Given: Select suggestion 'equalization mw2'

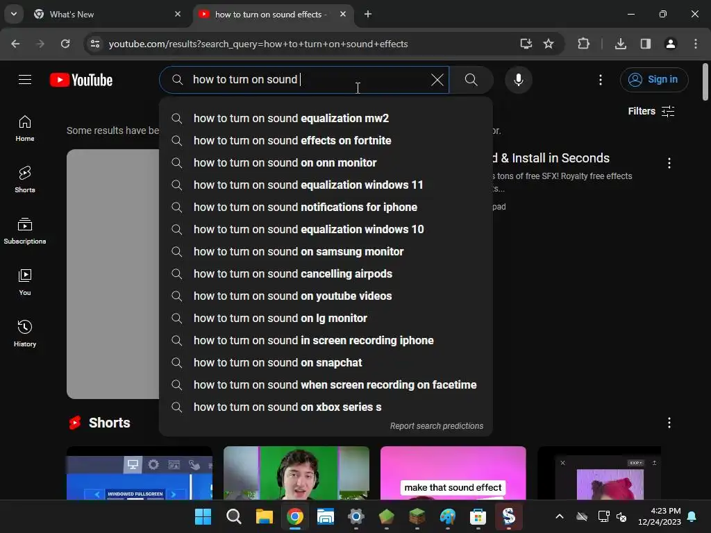Looking at the screenshot, I should point(326,118).
